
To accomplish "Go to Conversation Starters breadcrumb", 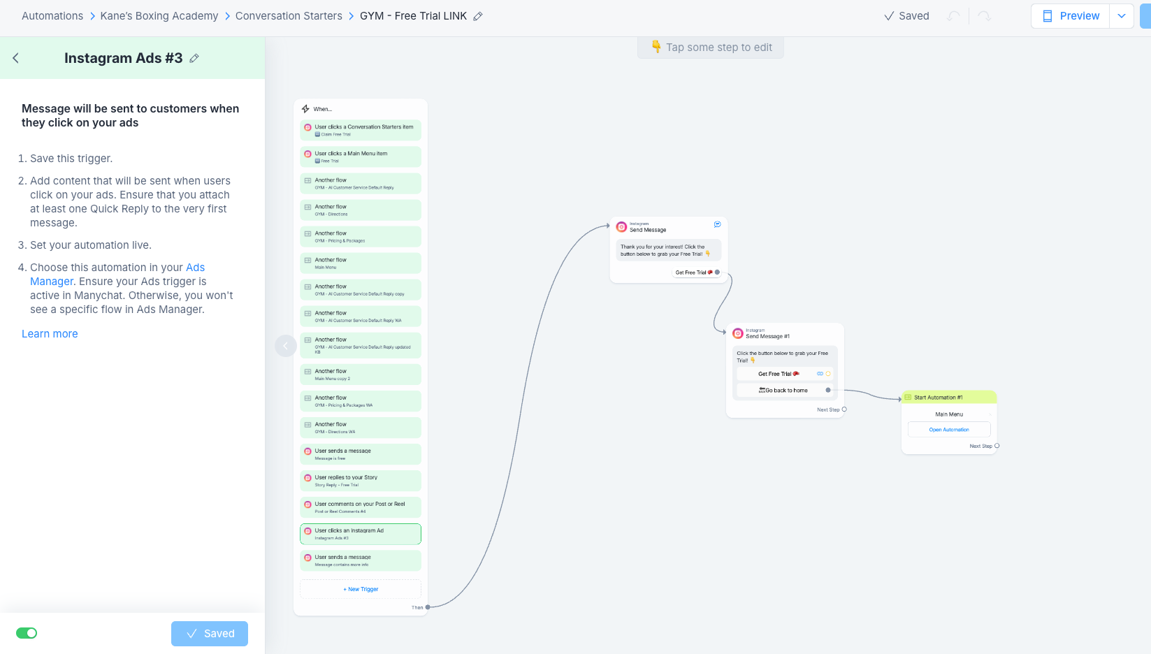I will point(289,16).
